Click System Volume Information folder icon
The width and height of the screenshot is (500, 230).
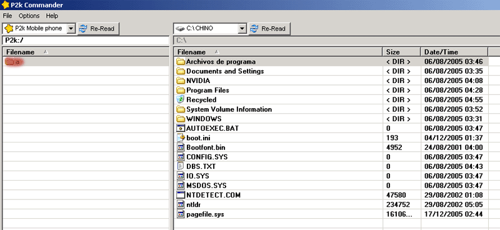click(181, 109)
